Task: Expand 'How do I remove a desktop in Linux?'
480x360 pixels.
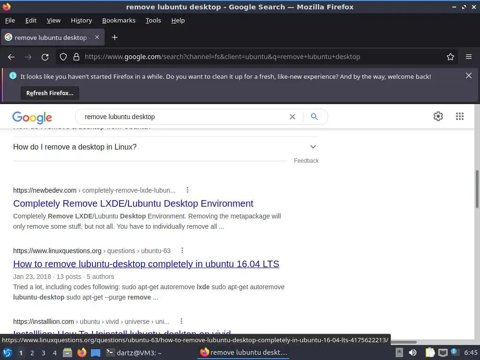Action: [x=165, y=147]
